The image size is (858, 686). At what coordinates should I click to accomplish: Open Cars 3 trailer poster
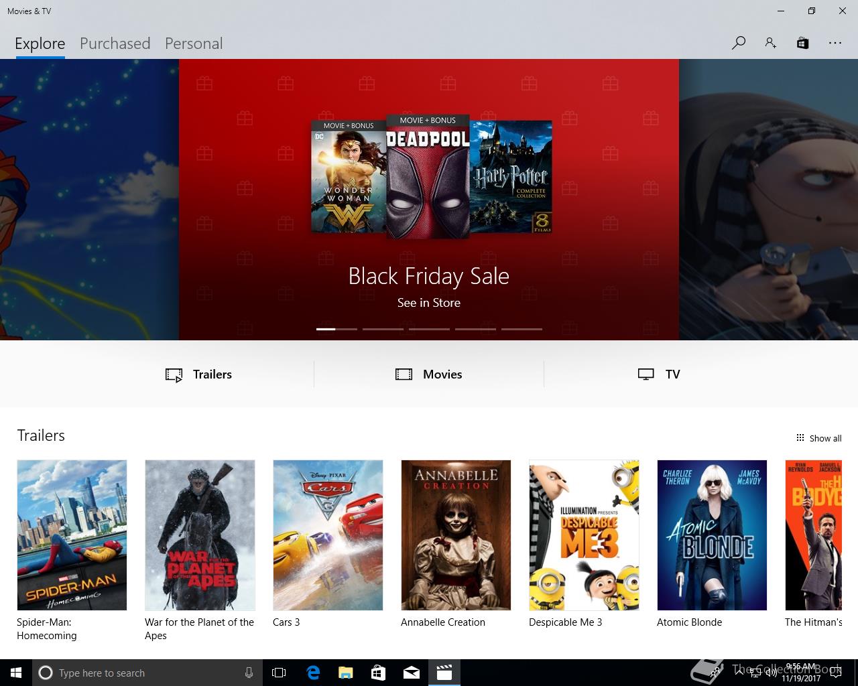coord(328,535)
